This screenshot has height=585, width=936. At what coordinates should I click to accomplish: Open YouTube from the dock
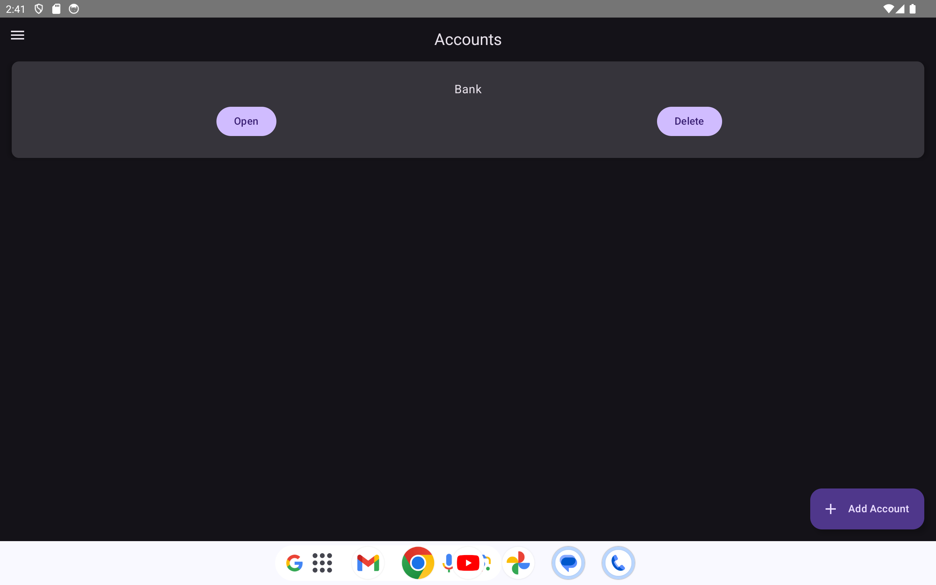tap(468, 563)
